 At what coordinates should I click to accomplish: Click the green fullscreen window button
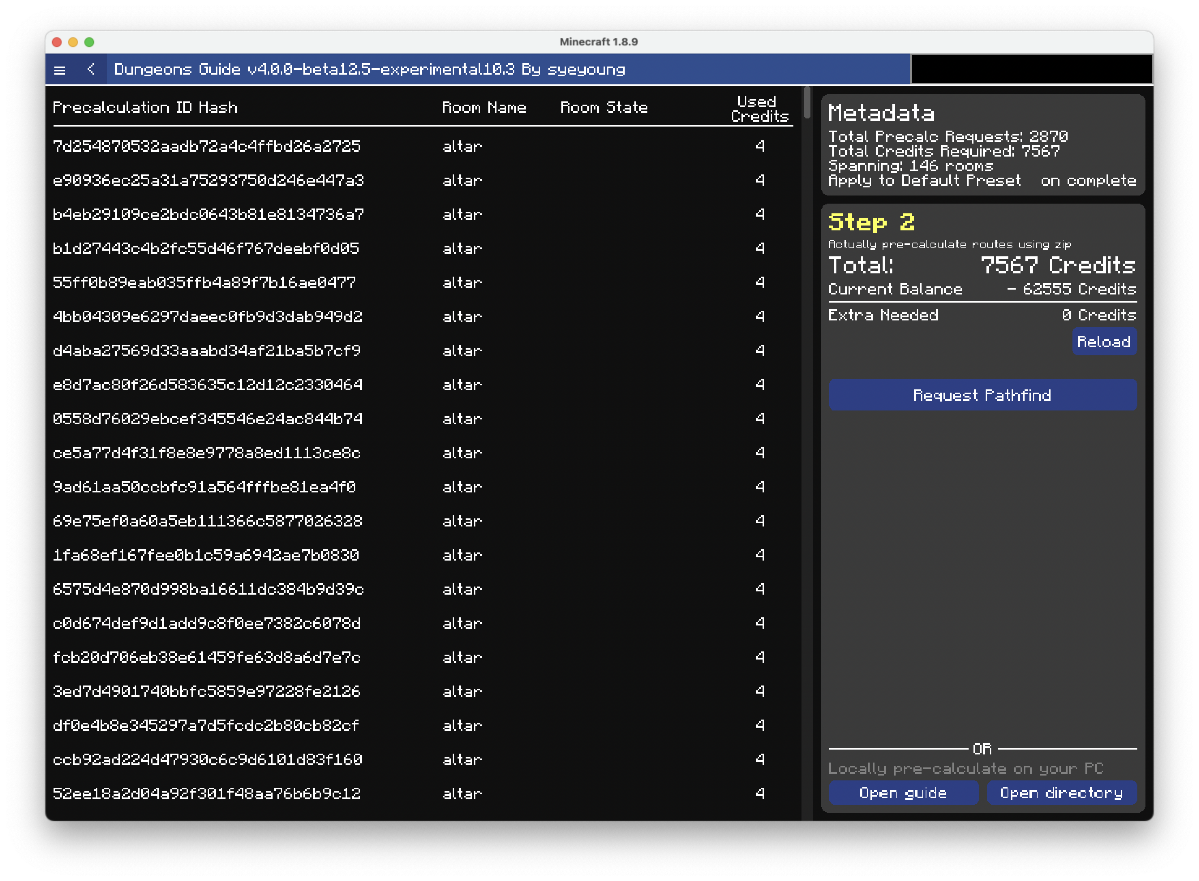point(90,42)
